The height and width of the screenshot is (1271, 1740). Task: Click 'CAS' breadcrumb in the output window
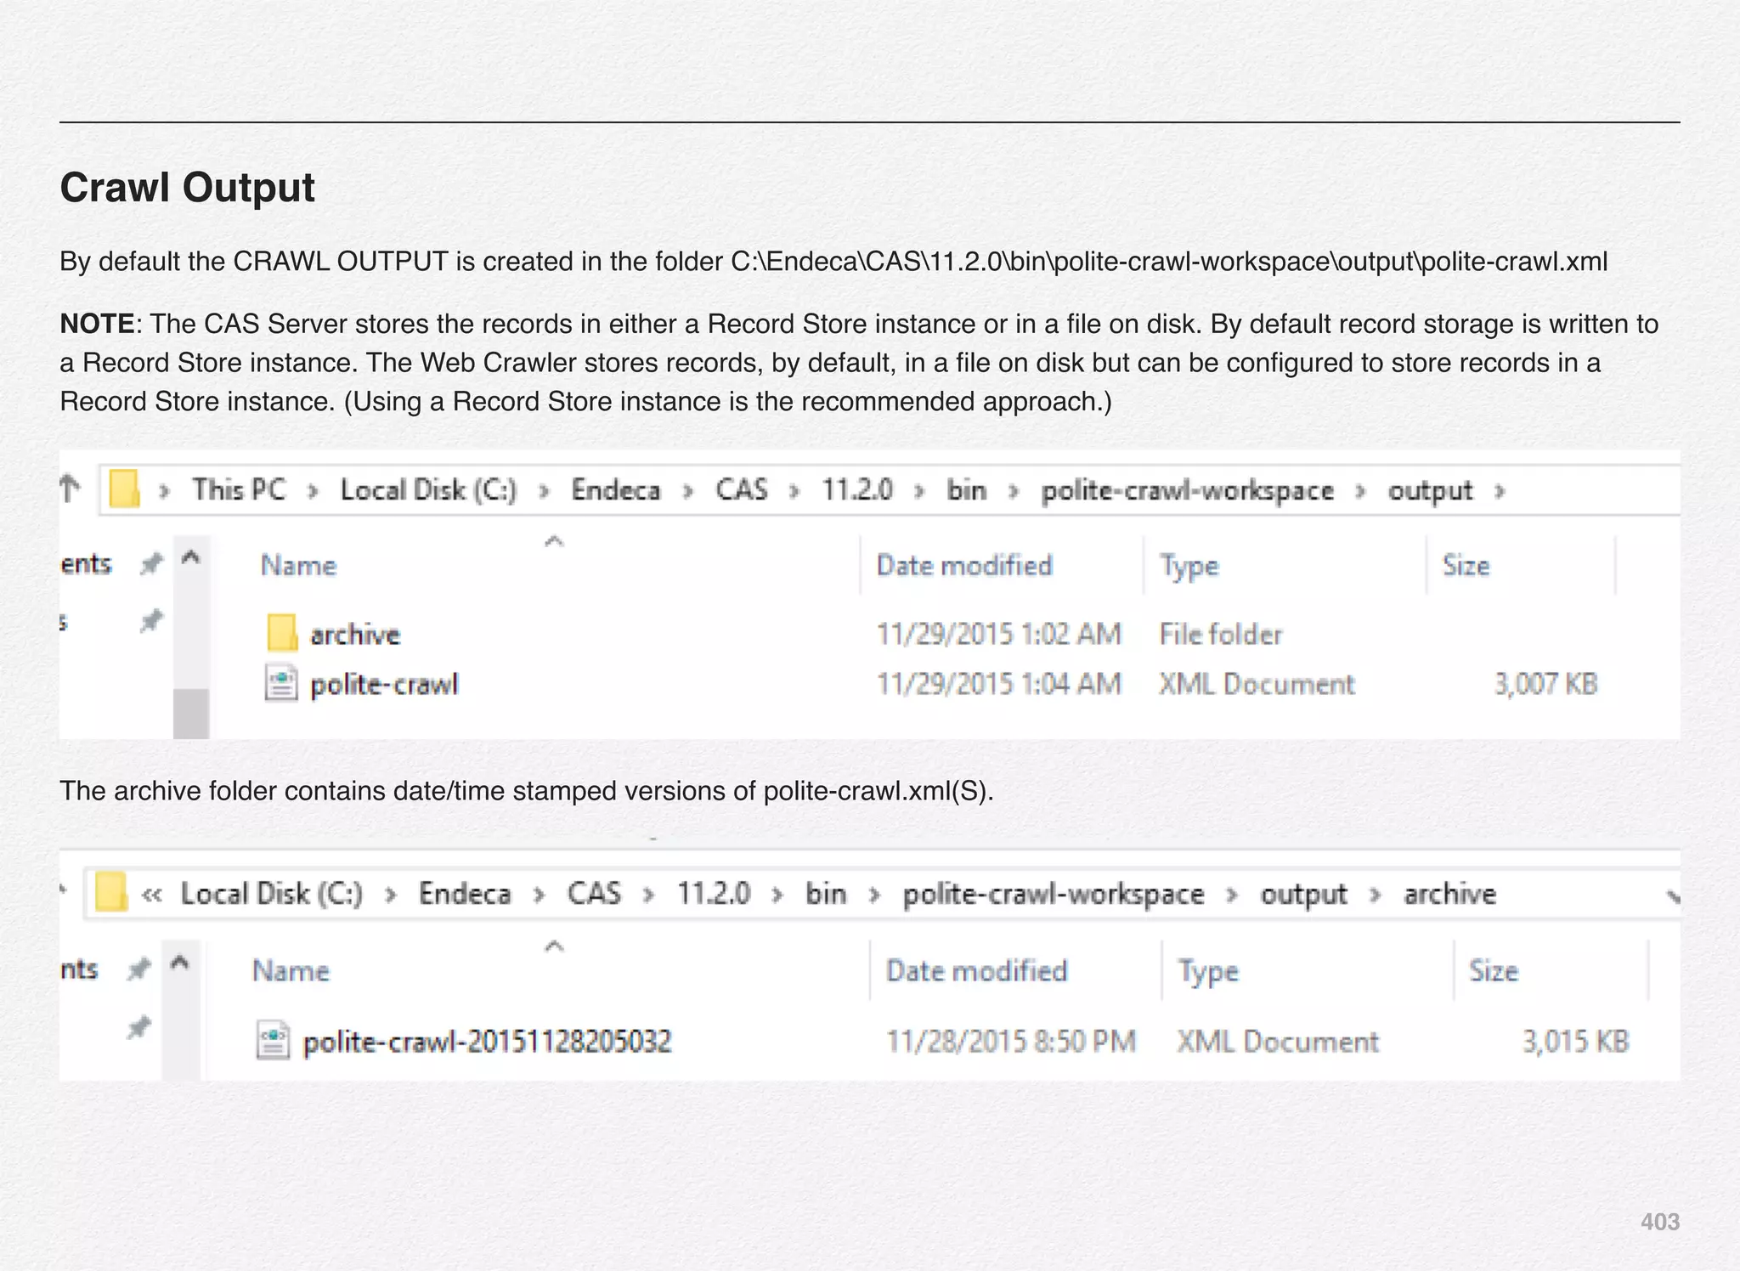pos(741,490)
